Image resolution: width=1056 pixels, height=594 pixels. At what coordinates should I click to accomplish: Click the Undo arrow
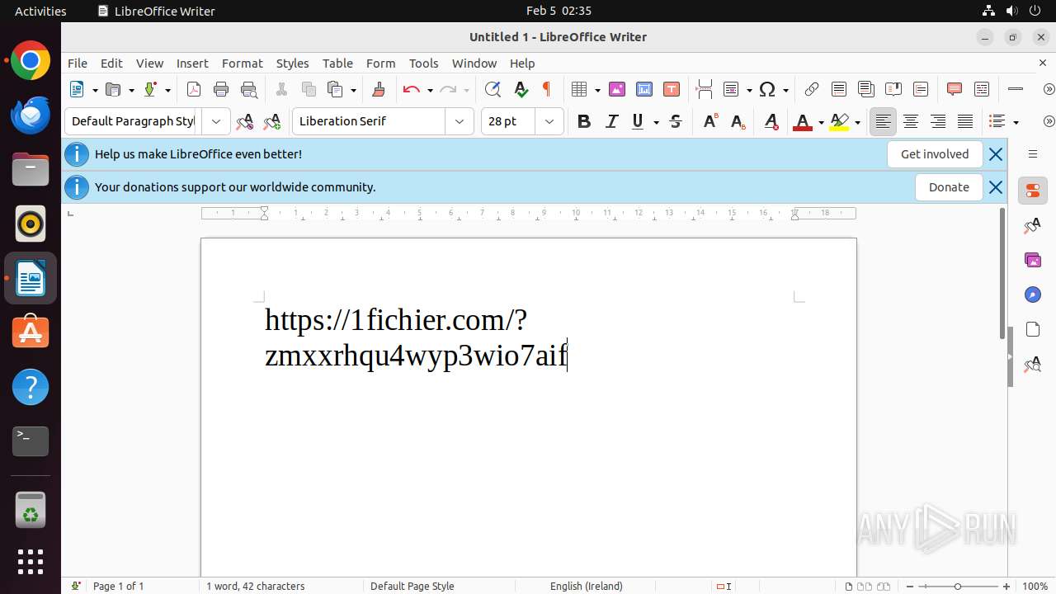click(411, 89)
